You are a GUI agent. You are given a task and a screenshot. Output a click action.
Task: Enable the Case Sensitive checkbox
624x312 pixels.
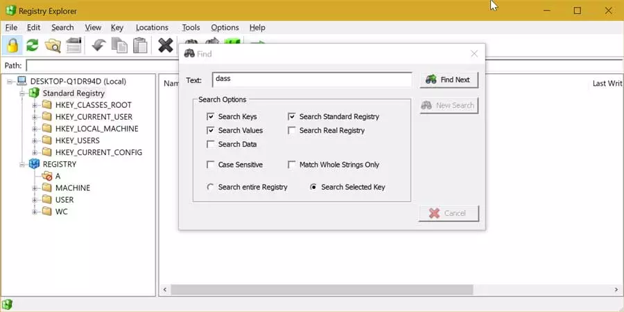click(x=211, y=165)
